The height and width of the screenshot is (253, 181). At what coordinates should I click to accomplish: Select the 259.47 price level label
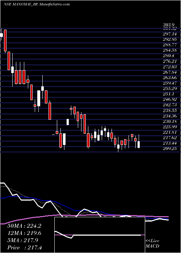[170, 83]
